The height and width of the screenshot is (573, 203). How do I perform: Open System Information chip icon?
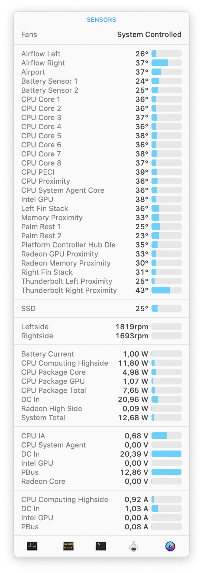[x=134, y=546]
